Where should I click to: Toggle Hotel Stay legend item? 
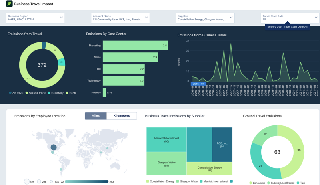pos(56,93)
